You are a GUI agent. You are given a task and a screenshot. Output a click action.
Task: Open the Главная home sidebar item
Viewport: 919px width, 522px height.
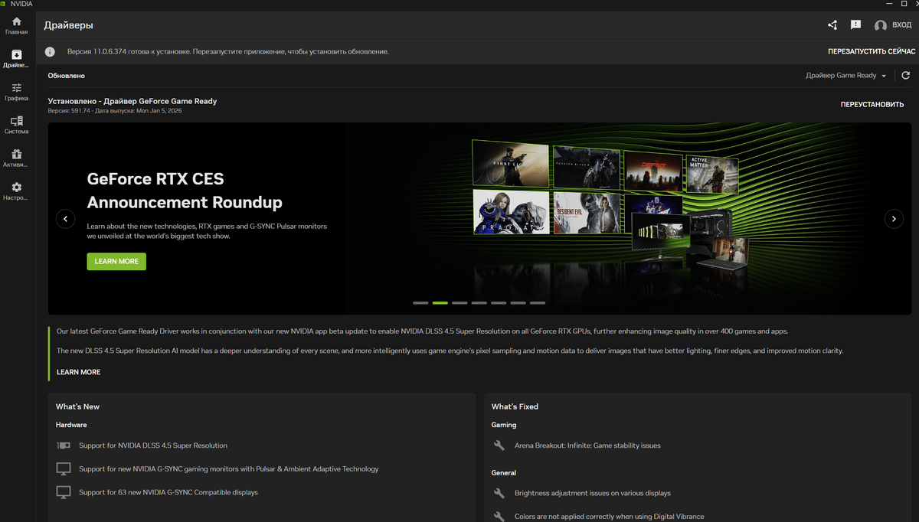click(x=17, y=25)
